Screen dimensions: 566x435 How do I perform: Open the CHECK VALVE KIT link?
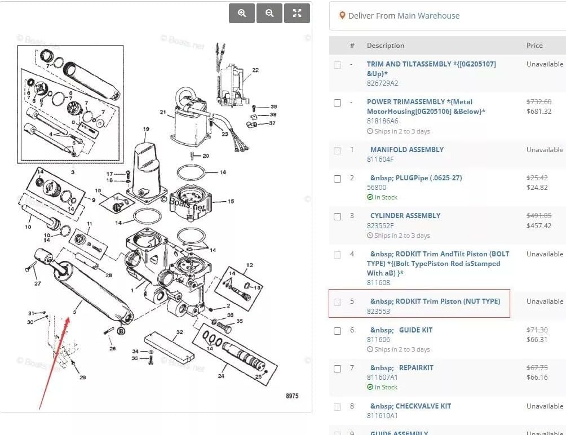411,406
